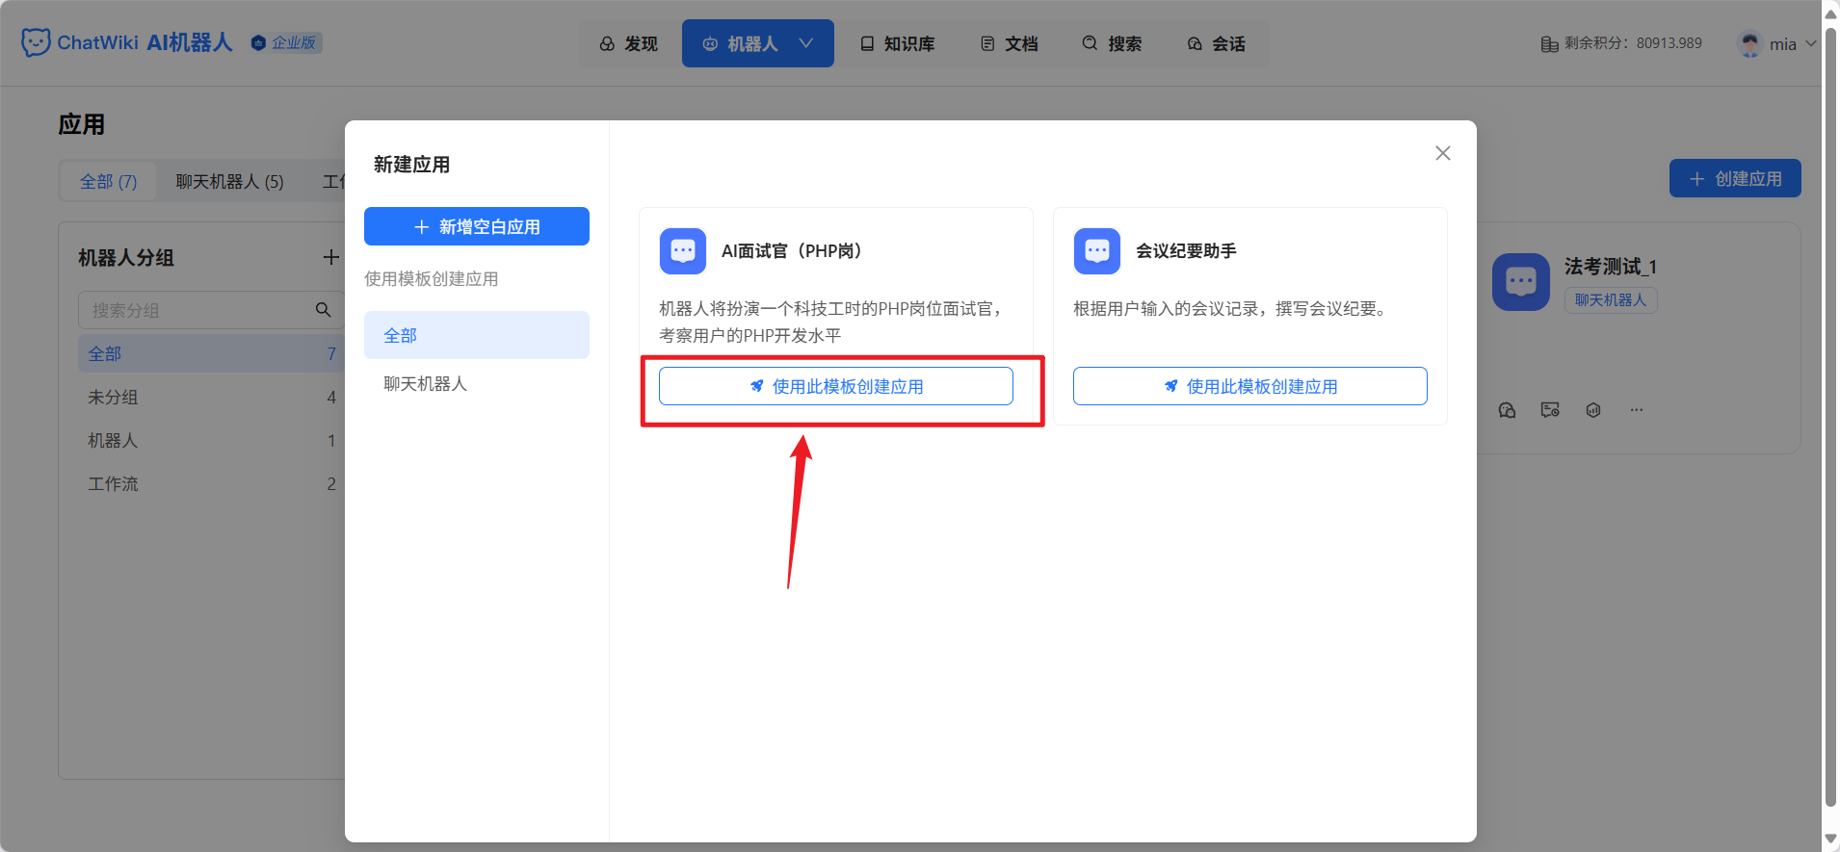The width and height of the screenshot is (1840, 852).
Task: Click the 企业版 edition badge
Action: coord(286,43)
